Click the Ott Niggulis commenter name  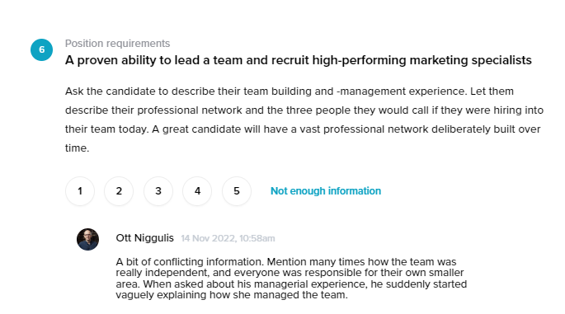click(x=145, y=238)
